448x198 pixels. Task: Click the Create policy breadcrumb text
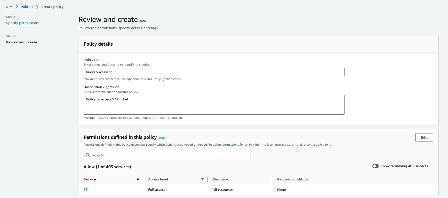click(52, 7)
